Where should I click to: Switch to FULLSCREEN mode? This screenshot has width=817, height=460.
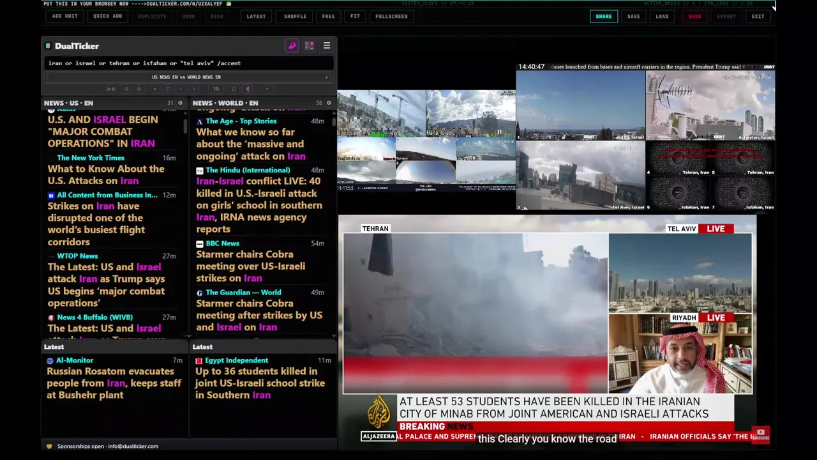click(391, 16)
